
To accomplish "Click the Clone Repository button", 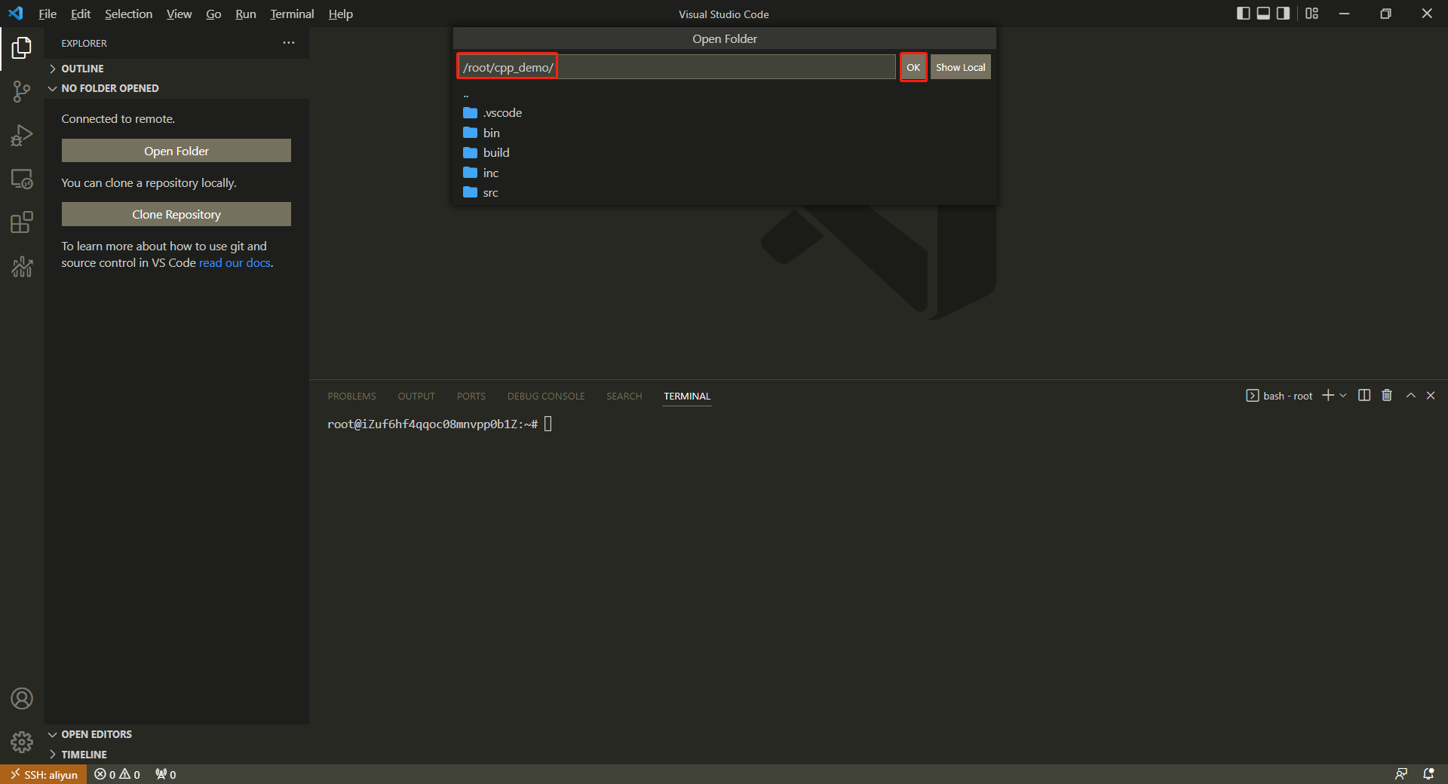I will pos(176,214).
